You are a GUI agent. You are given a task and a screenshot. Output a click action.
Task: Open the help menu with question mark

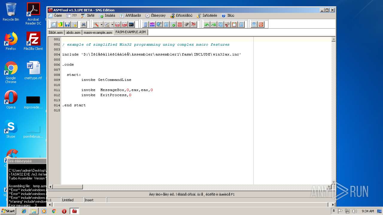click(228, 16)
